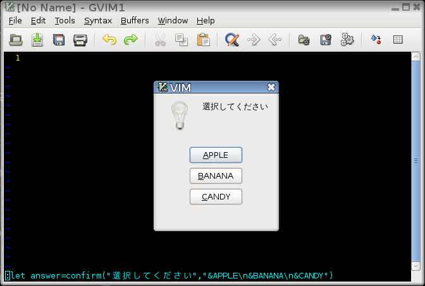The image size is (425, 286).
Task: Choose the APPLE button
Action: click(216, 155)
